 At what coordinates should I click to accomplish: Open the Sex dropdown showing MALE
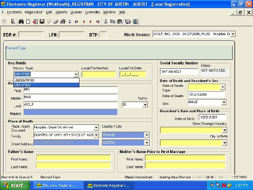tap(223, 102)
